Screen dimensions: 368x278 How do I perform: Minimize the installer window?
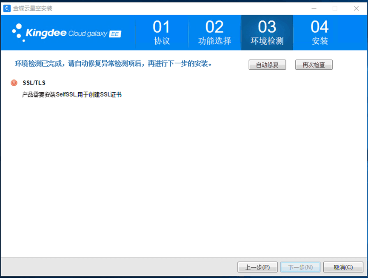(x=314, y=8)
